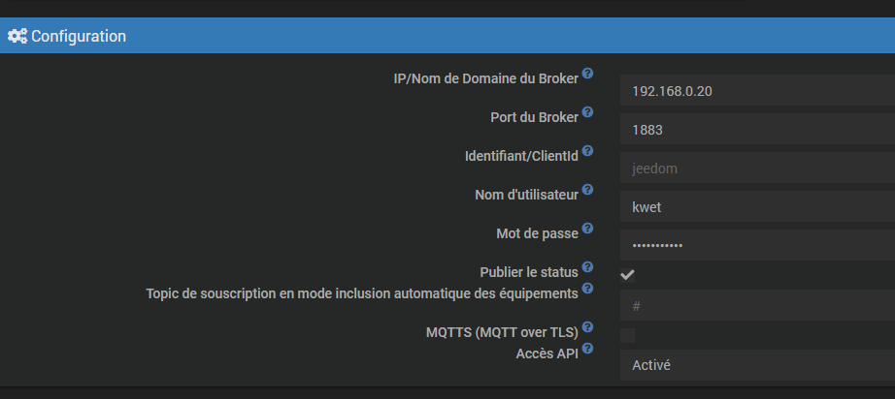Viewport: 895px width, 399px height.
Task: Click help icon beside Identifiant/ClientId
Action: [587, 151]
